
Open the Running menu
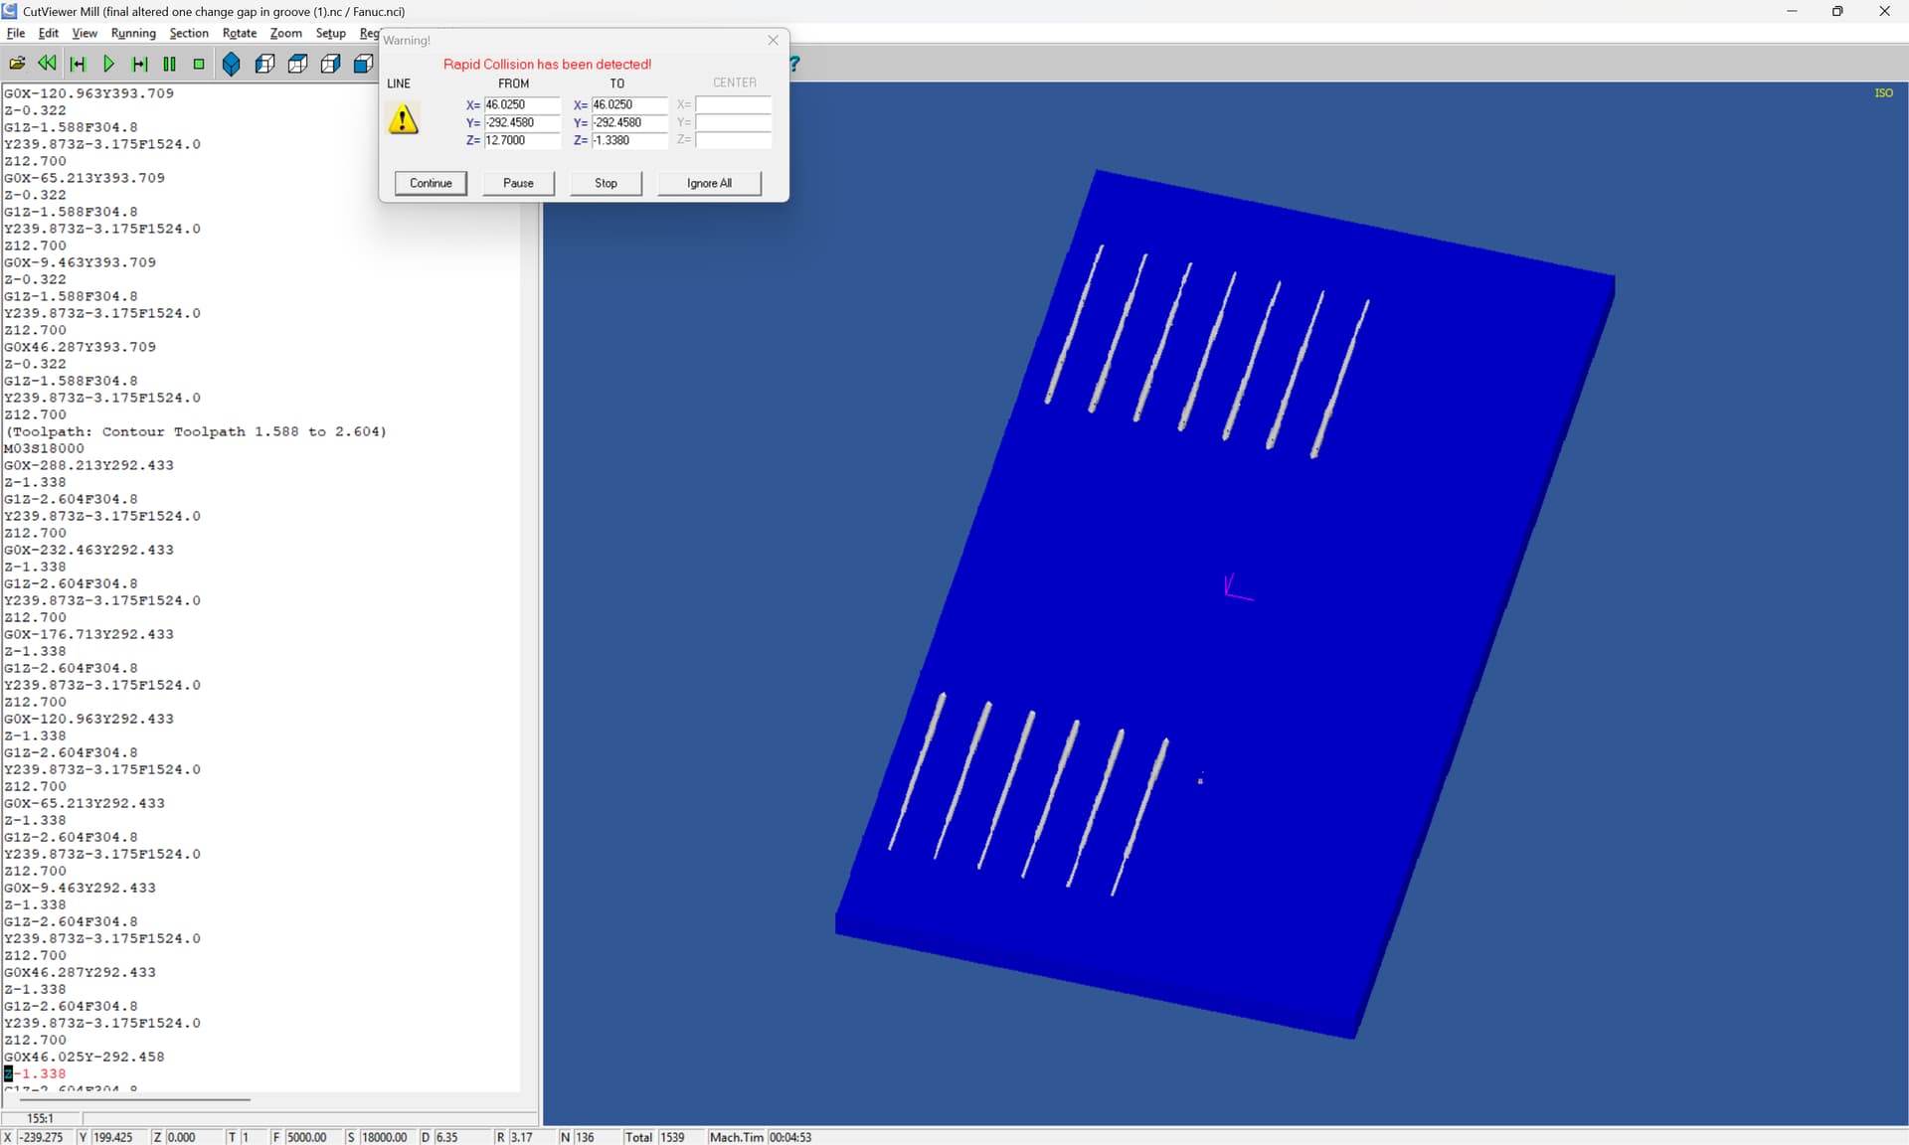point(133,33)
